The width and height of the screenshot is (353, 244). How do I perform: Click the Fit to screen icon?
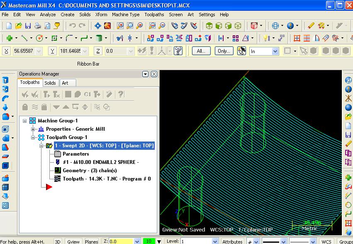[98, 26]
